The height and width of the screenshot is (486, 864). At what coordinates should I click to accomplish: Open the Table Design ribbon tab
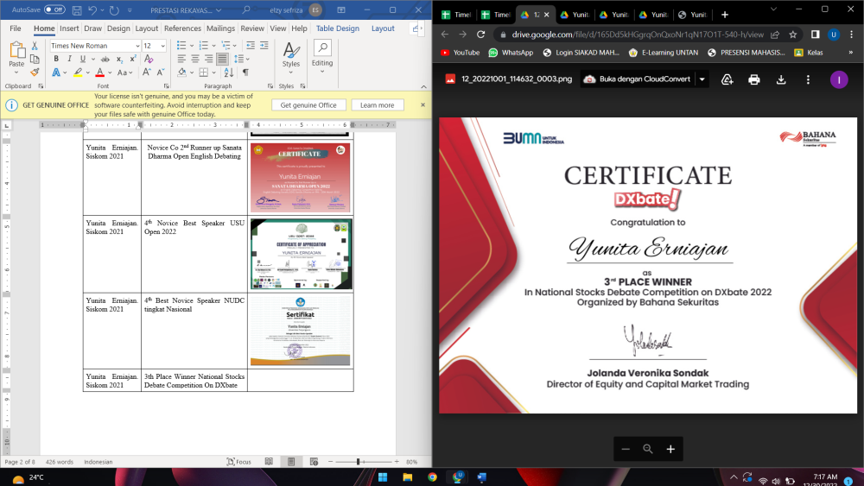tap(337, 28)
